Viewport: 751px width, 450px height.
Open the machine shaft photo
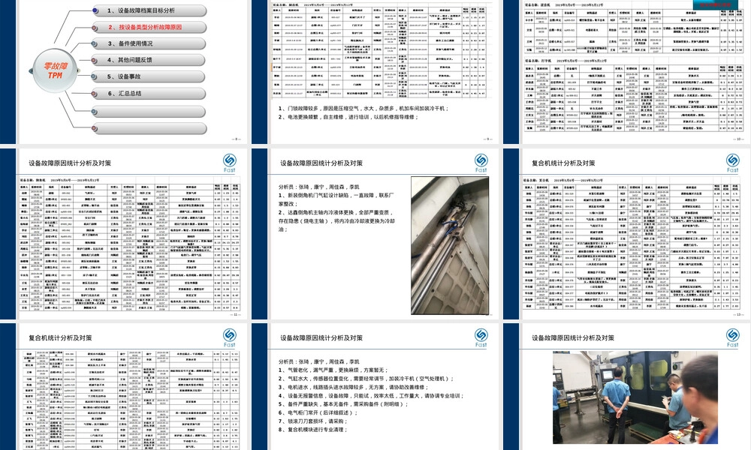tap(450, 245)
